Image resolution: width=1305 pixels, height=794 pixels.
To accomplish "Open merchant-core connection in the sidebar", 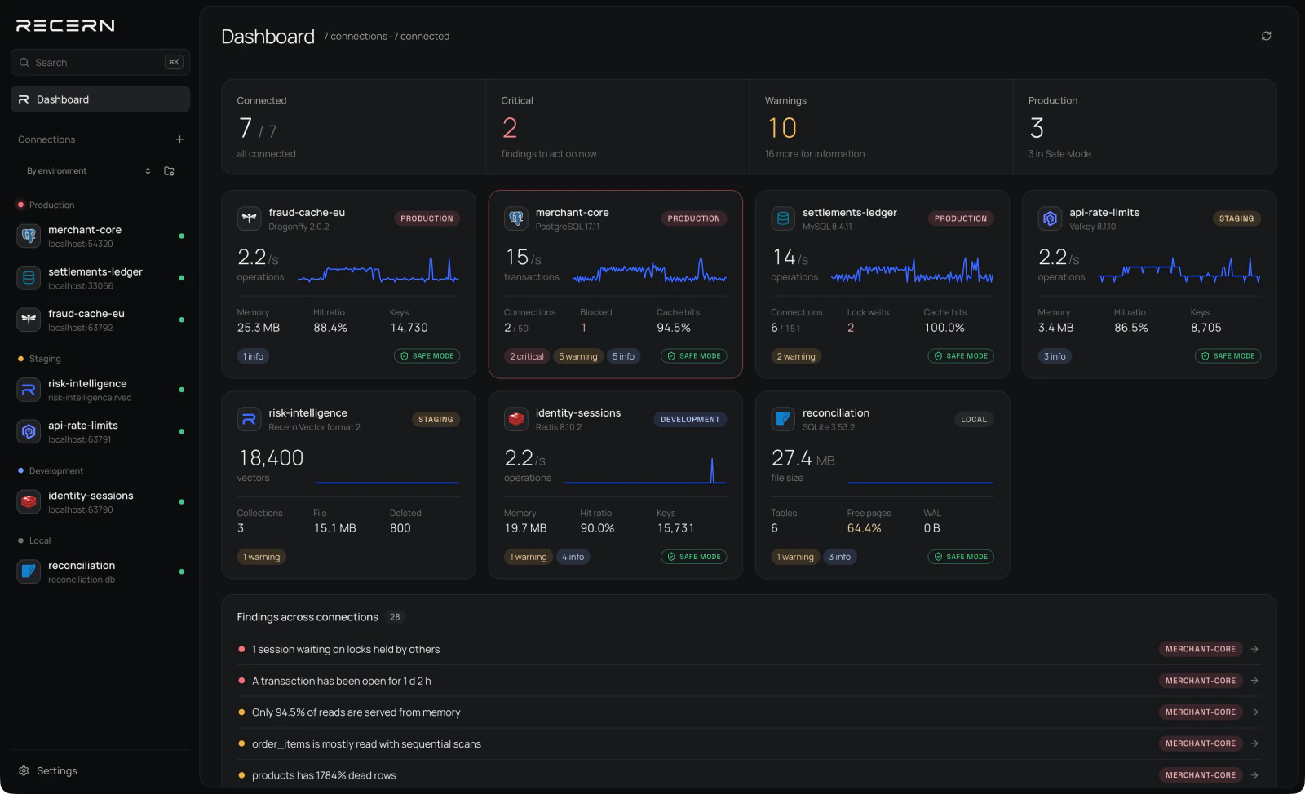I will click(100, 236).
